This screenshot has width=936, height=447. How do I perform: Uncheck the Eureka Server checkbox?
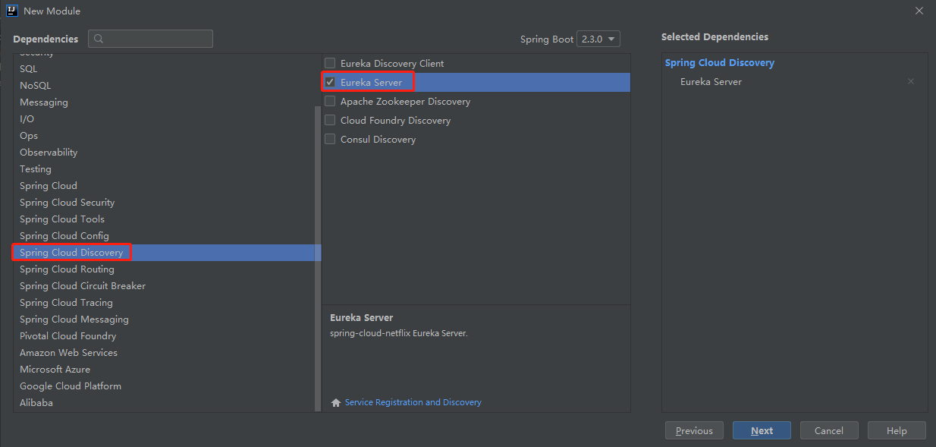(x=330, y=82)
